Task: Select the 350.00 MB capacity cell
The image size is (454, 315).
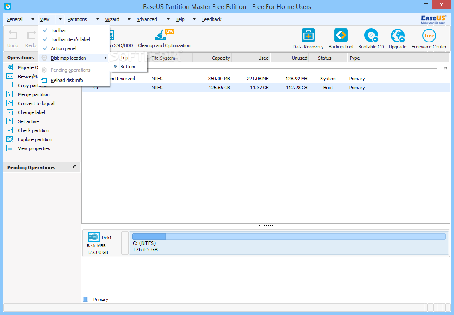Action: (219, 79)
